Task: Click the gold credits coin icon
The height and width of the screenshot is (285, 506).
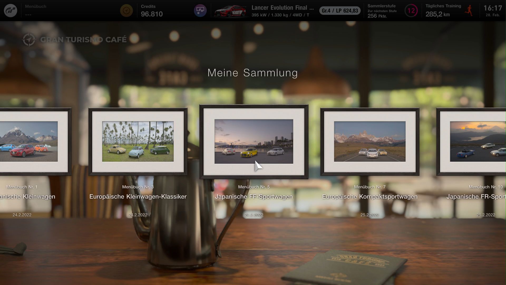Action: point(126,11)
